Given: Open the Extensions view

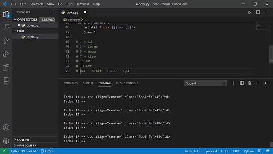Looking at the screenshot, I should (6, 67).
